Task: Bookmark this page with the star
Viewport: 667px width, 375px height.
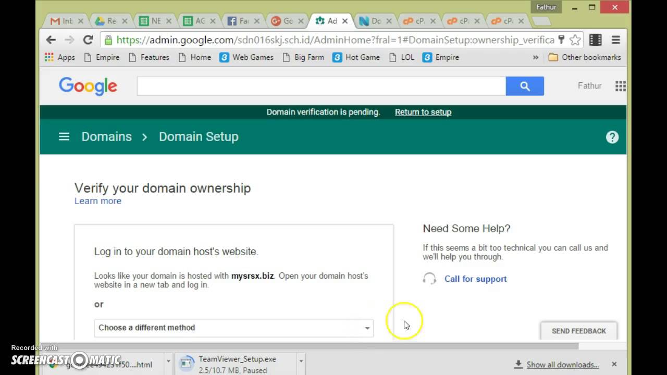Action: [575, 40]
